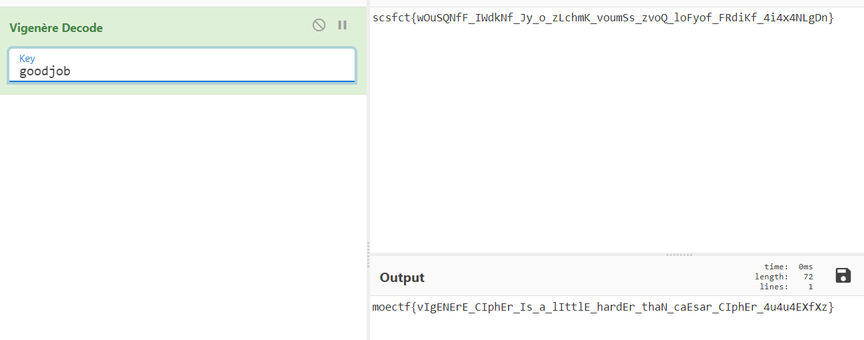Click the horizontal input/output splitter dots
Viewport: 864px width, 340px height.
click(679, 255)
